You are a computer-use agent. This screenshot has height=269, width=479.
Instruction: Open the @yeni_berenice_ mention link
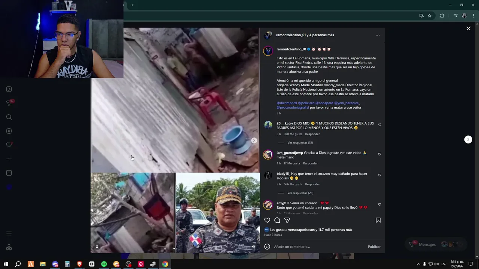tap(347, 103)
